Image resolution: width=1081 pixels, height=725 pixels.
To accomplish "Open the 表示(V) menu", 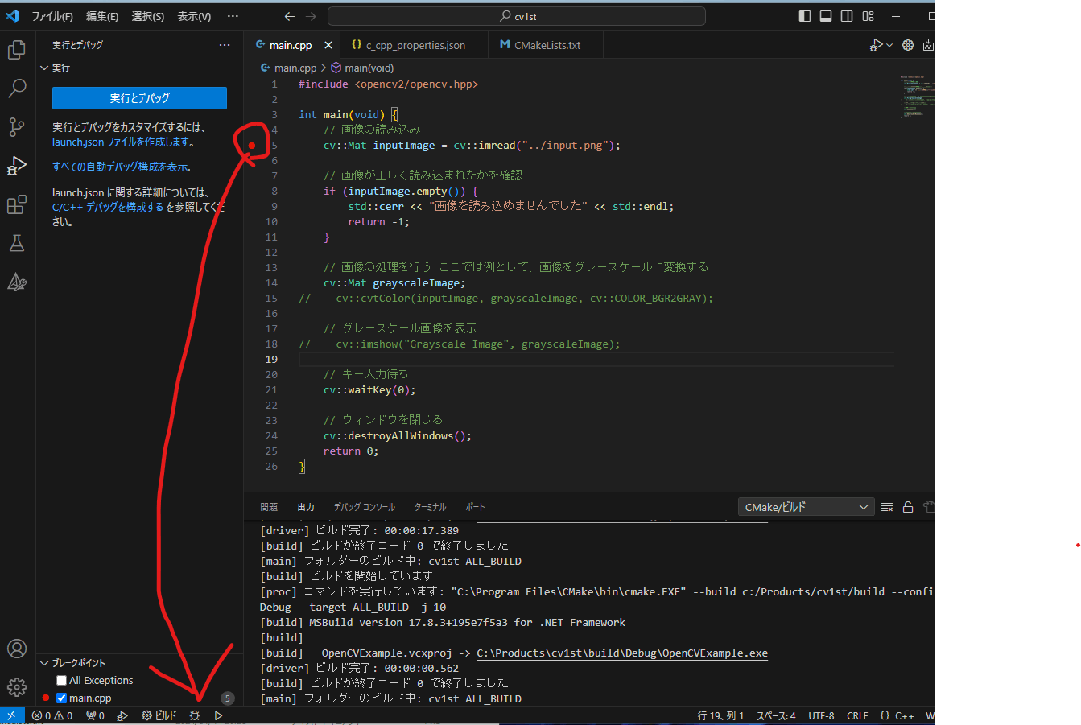I will (194, 16).
